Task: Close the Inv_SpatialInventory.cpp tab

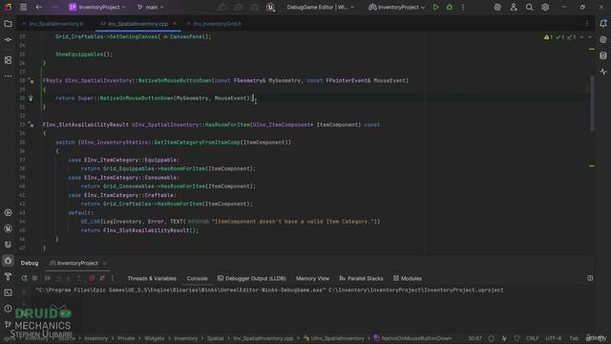Action: pos(175,24)
